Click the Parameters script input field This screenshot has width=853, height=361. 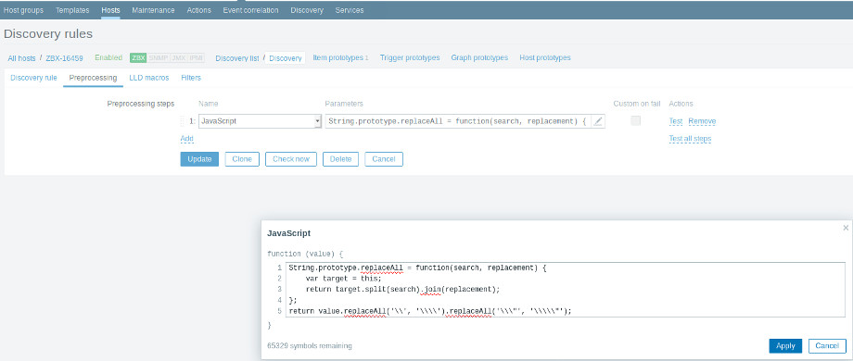[458, 121]
